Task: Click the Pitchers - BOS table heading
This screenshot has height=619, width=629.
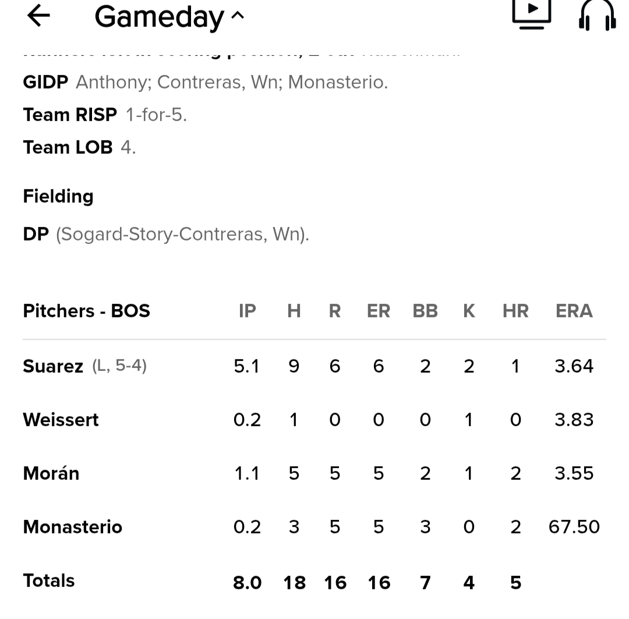Action: [x=86, y=311]
